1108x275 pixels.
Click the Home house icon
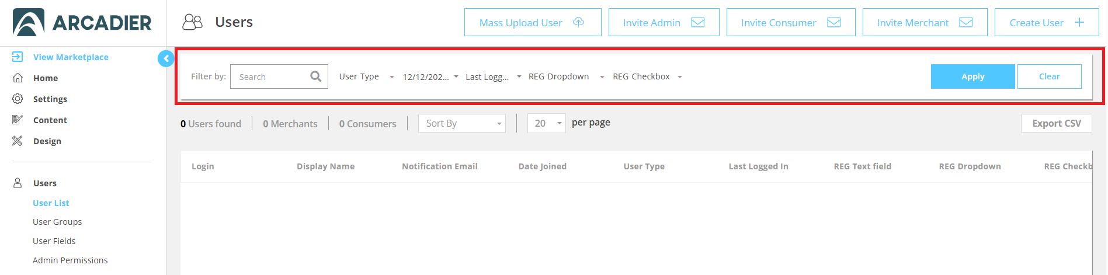click(x=18, y=78)
